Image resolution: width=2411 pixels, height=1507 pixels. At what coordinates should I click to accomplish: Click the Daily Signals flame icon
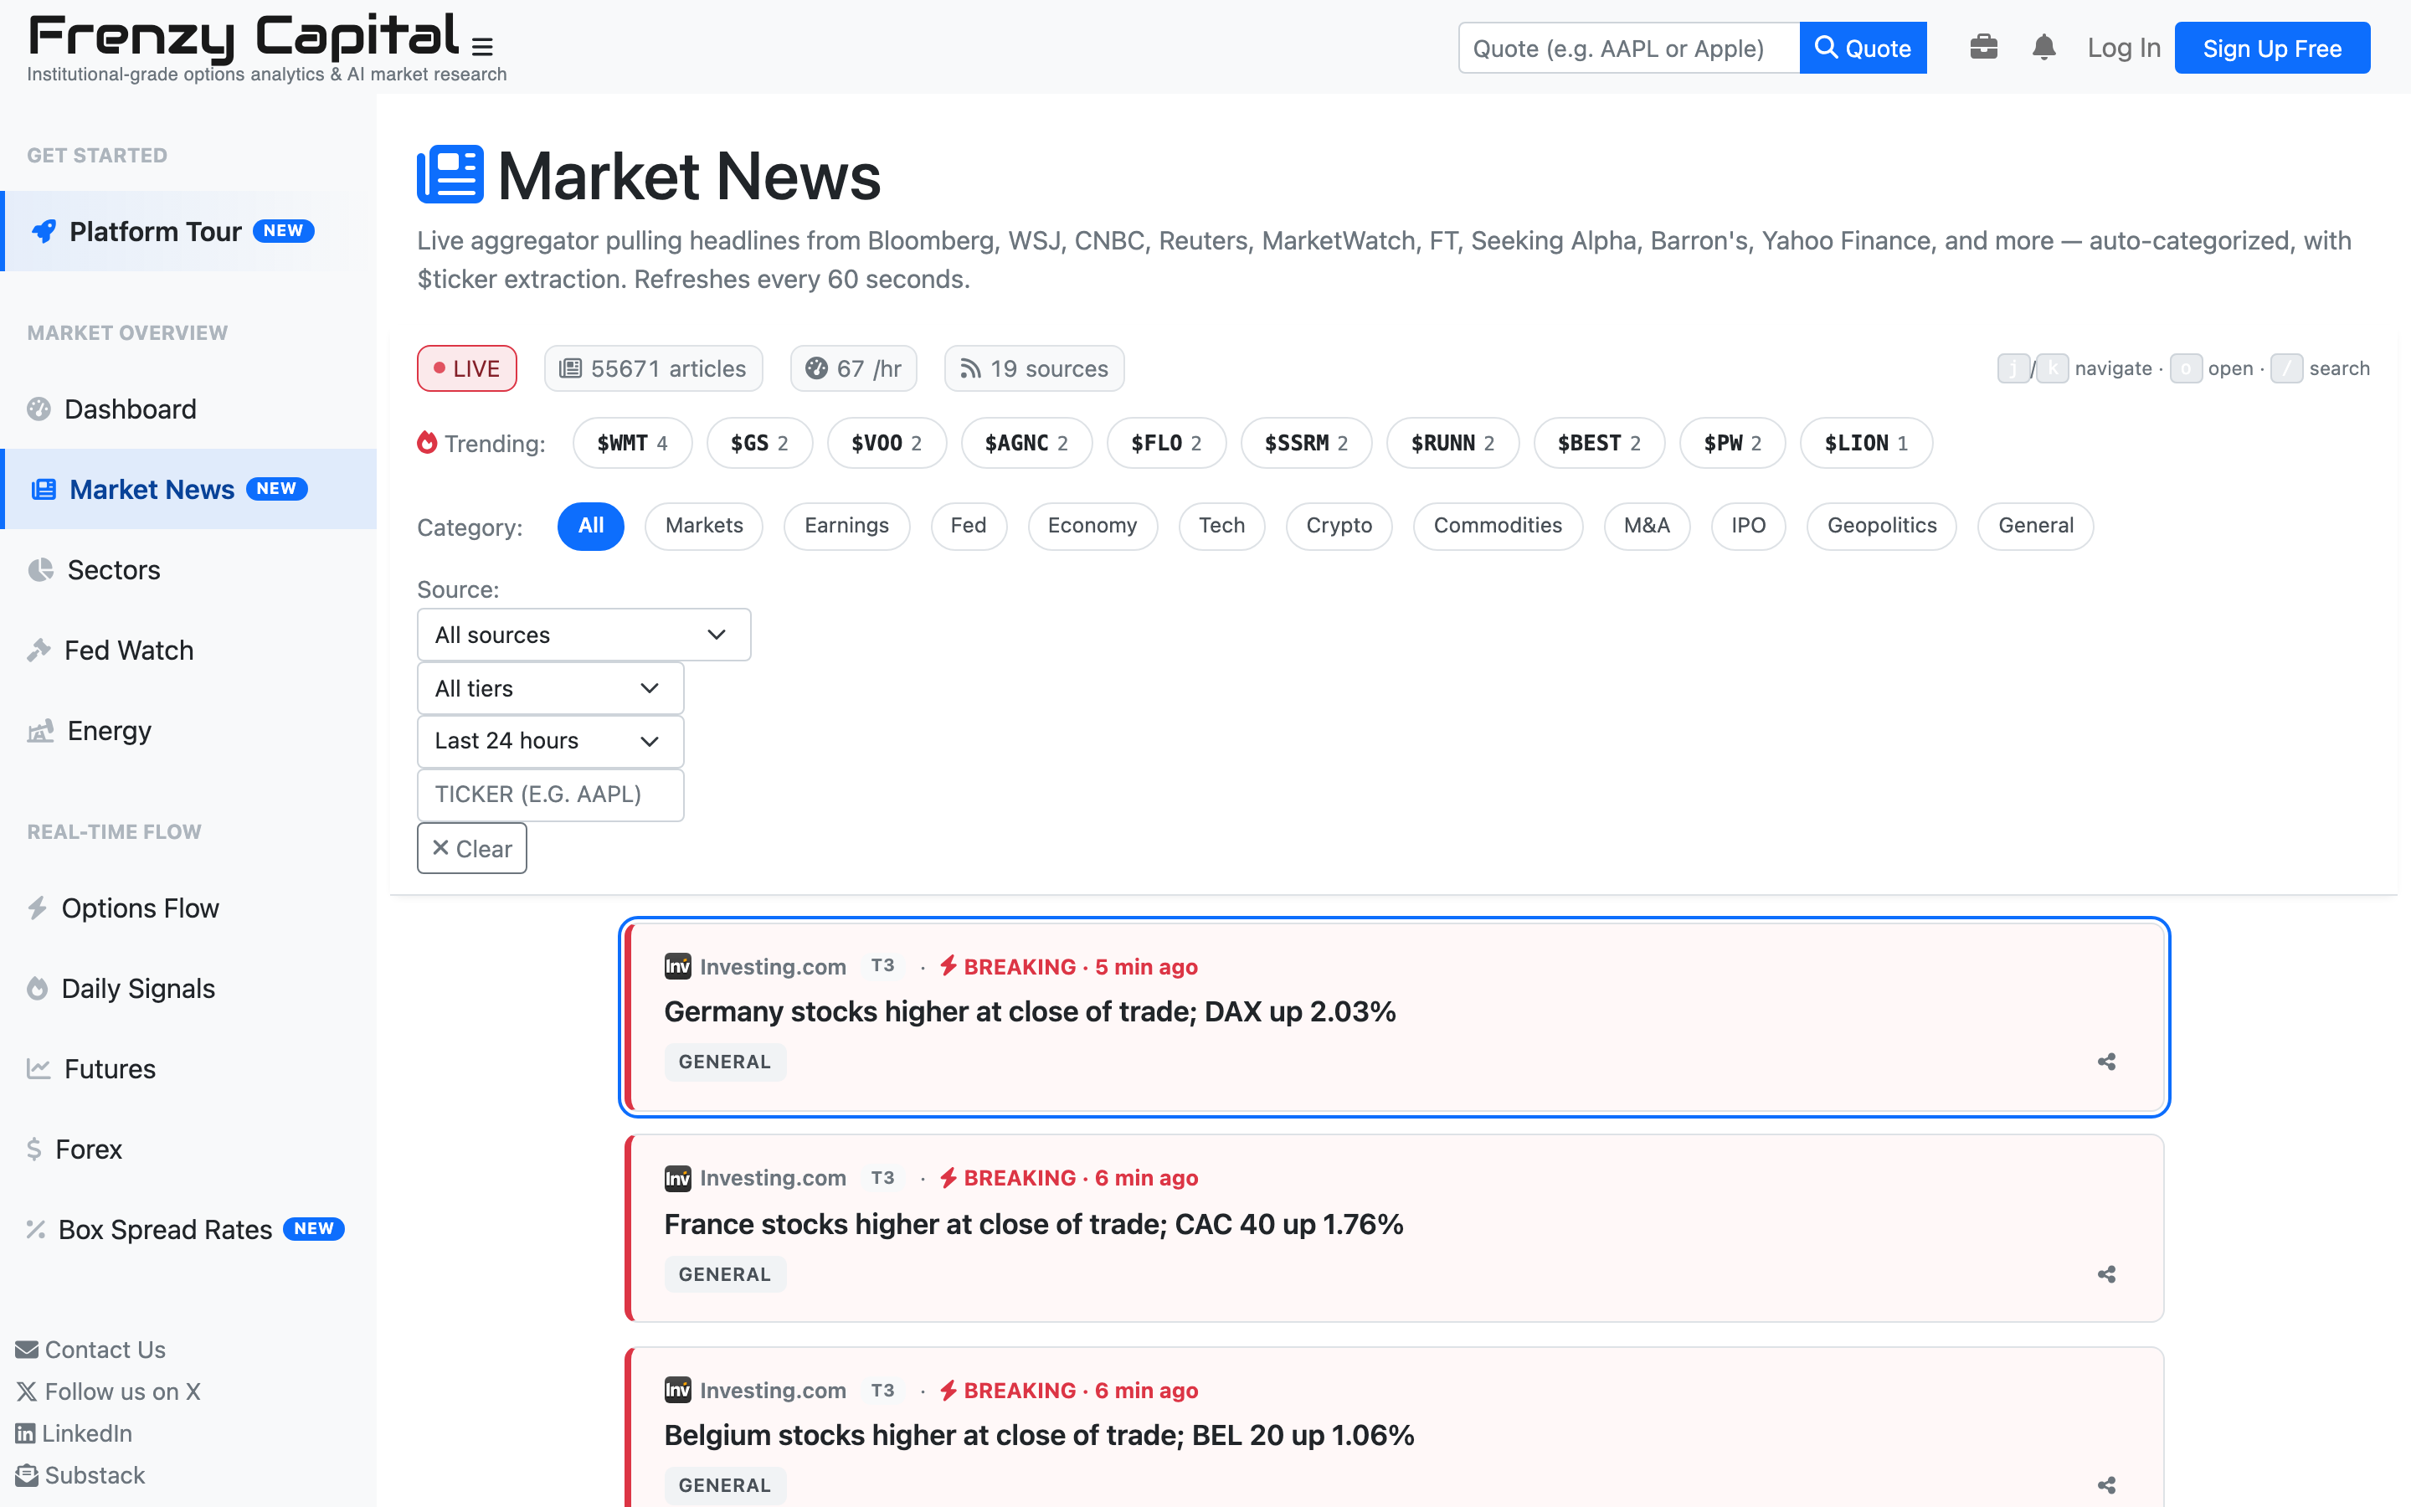point(37,988)
